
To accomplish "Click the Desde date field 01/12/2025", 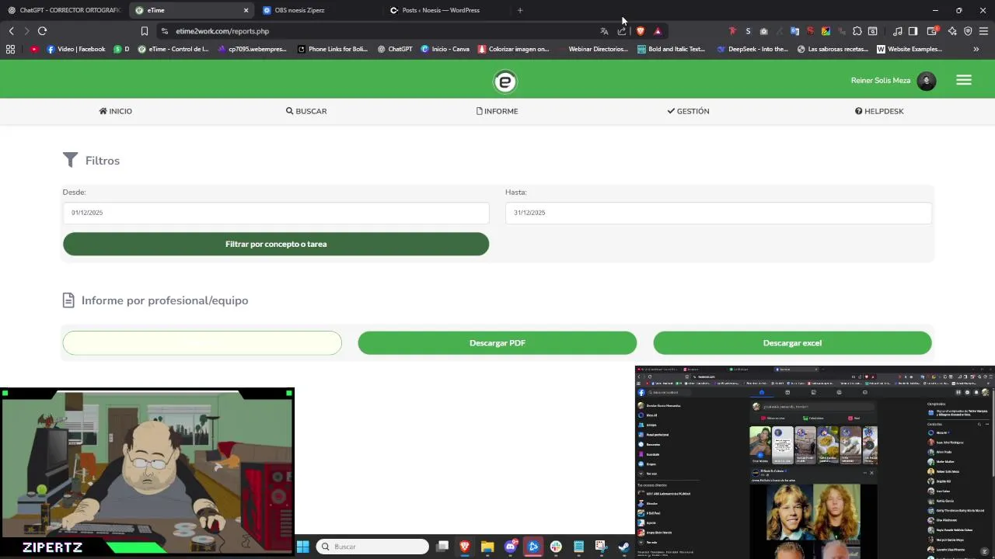I will point(276,213).
